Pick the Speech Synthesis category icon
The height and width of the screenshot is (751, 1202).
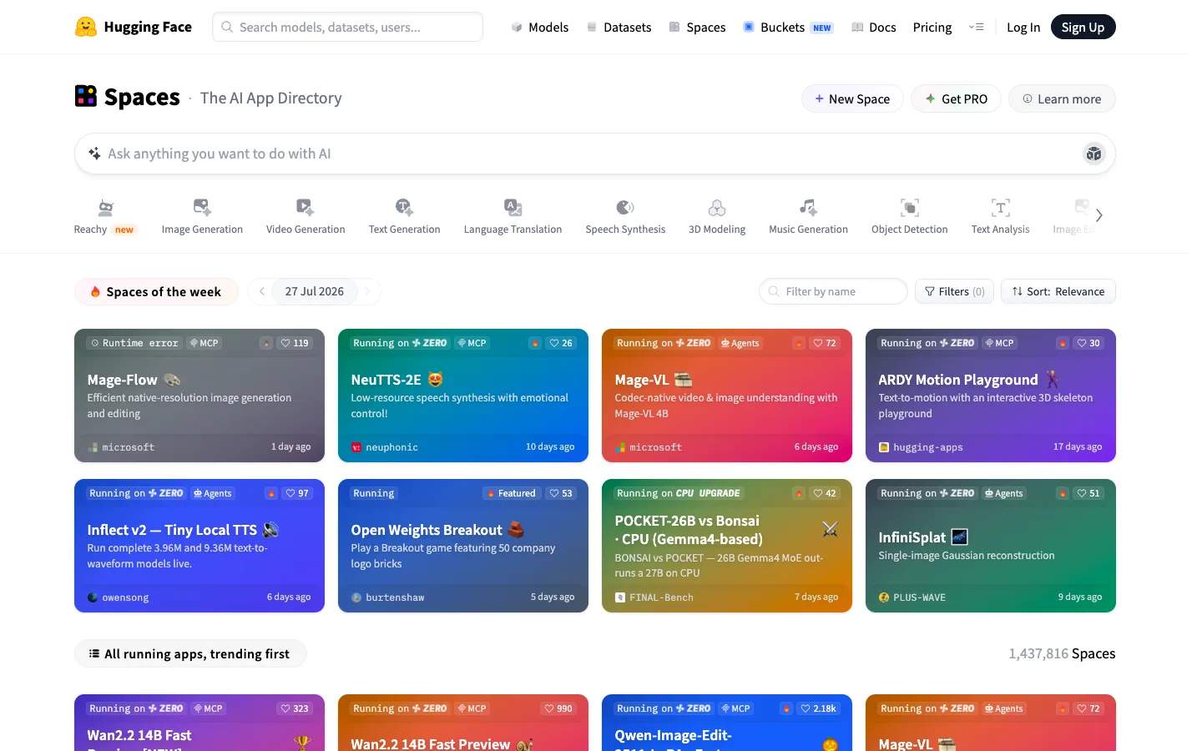coord(625,208)
